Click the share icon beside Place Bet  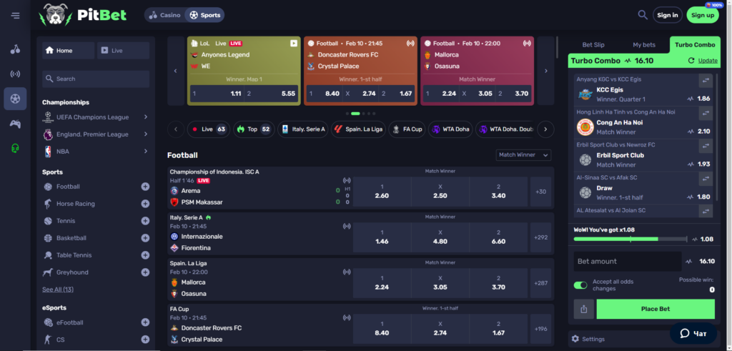[x=583, y=309]
